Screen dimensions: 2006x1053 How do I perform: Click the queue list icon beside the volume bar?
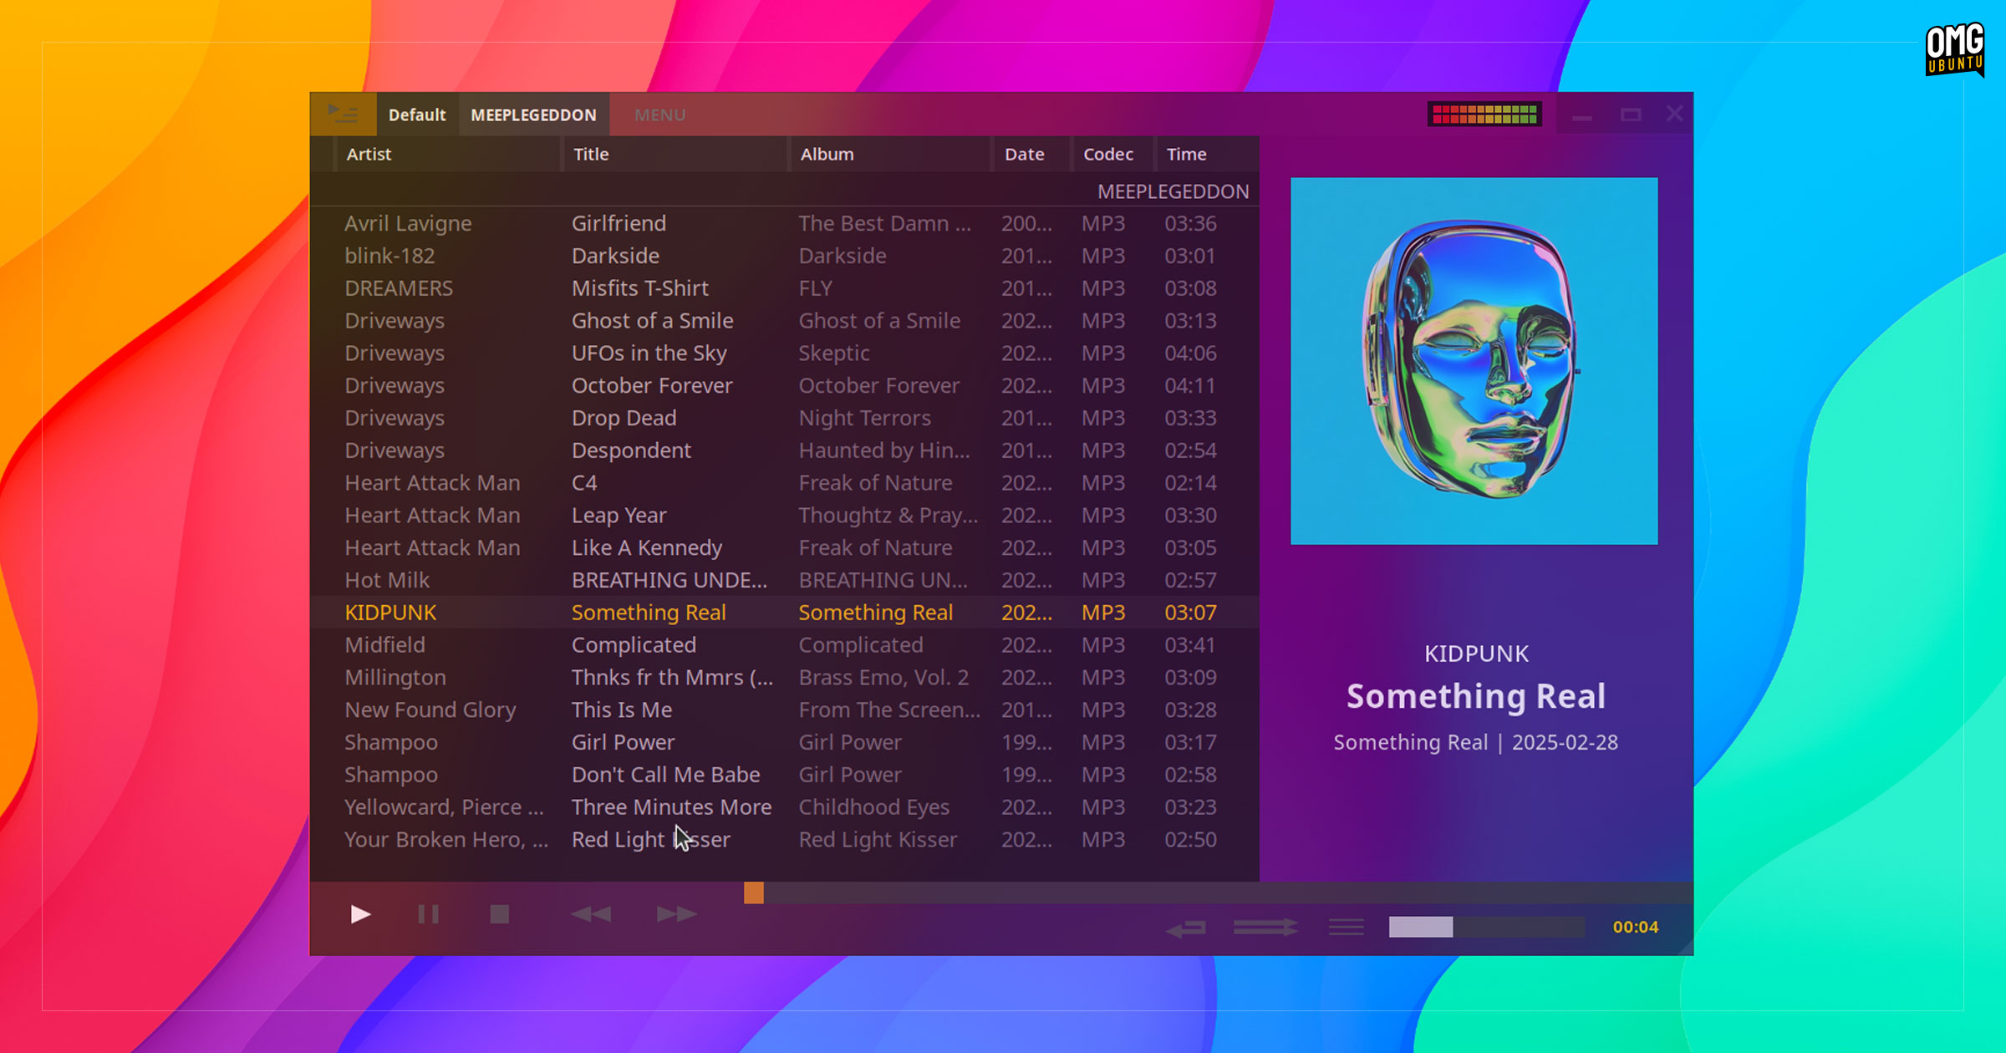[1345, 926]
